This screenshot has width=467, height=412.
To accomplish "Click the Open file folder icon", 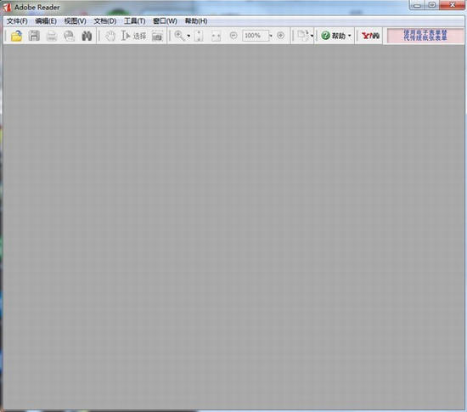I will [x=17, y=36].
